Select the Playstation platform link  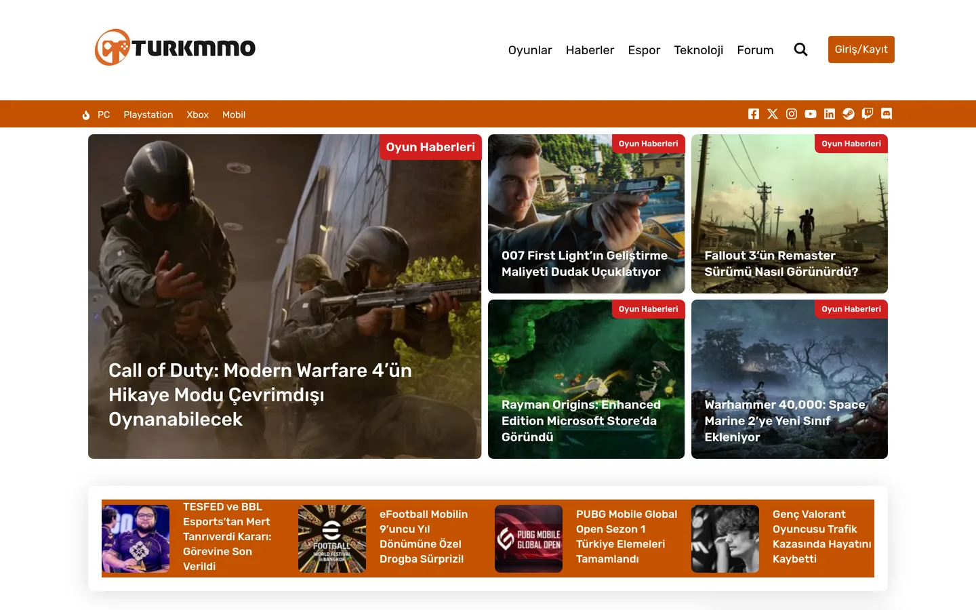coord(148,115)
